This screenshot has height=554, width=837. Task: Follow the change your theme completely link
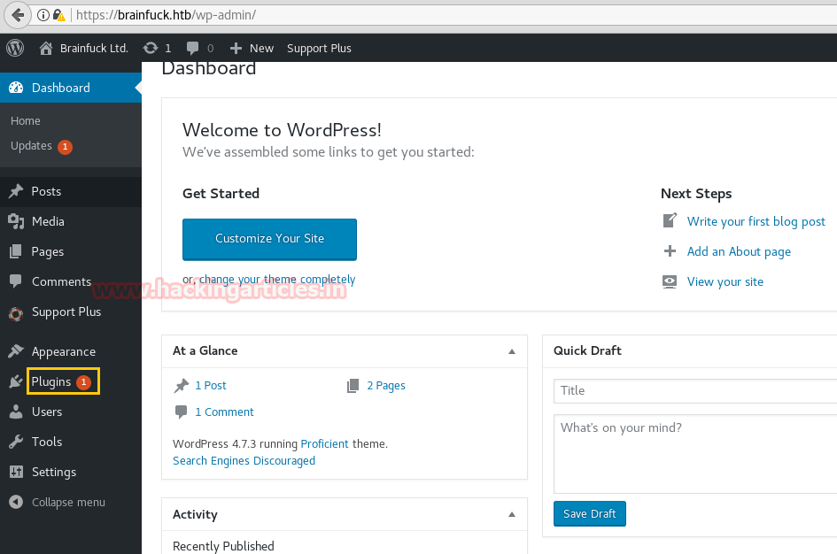(x=277, y=280)
